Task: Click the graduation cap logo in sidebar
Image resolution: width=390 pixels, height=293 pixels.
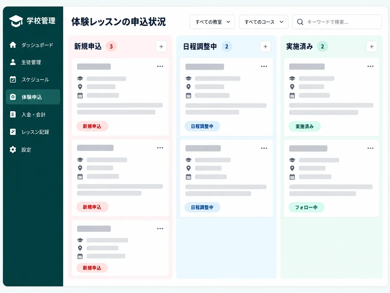Action: pyautogui.click(x=16, y=21)
